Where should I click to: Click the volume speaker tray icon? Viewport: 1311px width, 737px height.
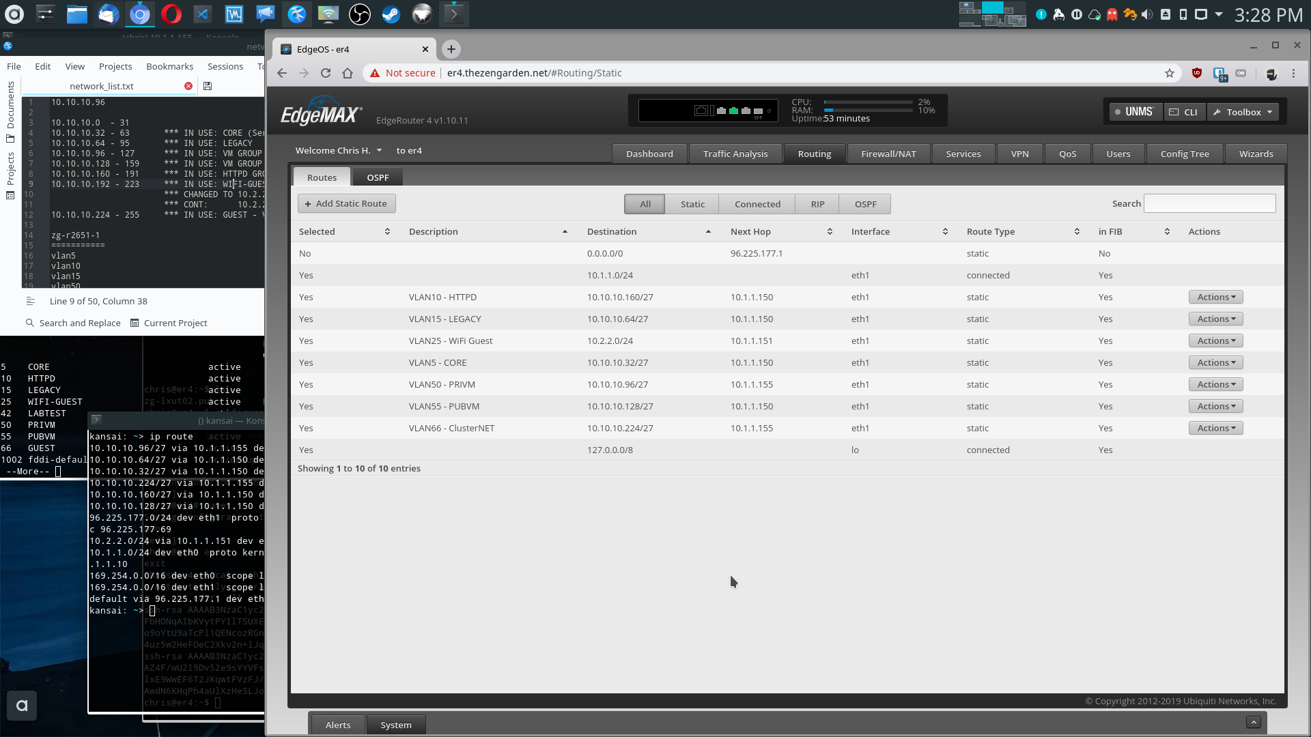1147,14
